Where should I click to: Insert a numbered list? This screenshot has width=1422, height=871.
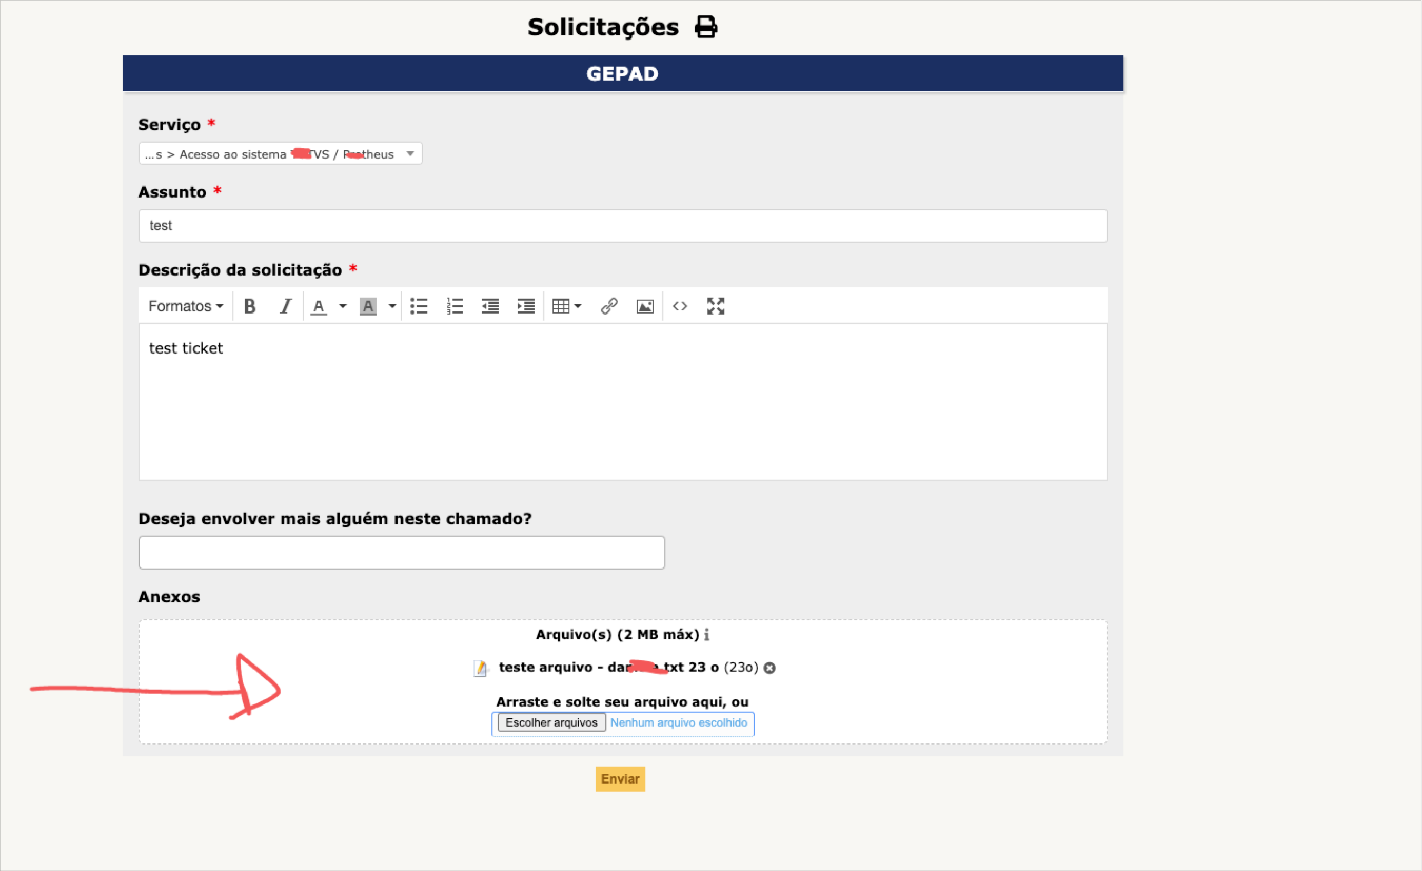coord(455,306)
